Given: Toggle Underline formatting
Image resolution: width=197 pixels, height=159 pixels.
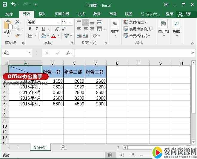Looking at the screenshot, I should click(44, 29).
